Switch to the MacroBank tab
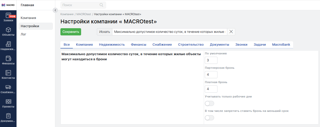The height and width of the screenshot is (127, 320). click(x=281, y=45)
